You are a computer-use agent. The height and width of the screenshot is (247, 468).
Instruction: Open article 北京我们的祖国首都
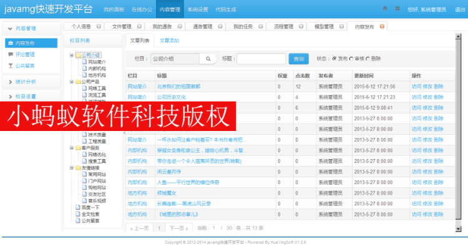[x=178, y=87]
